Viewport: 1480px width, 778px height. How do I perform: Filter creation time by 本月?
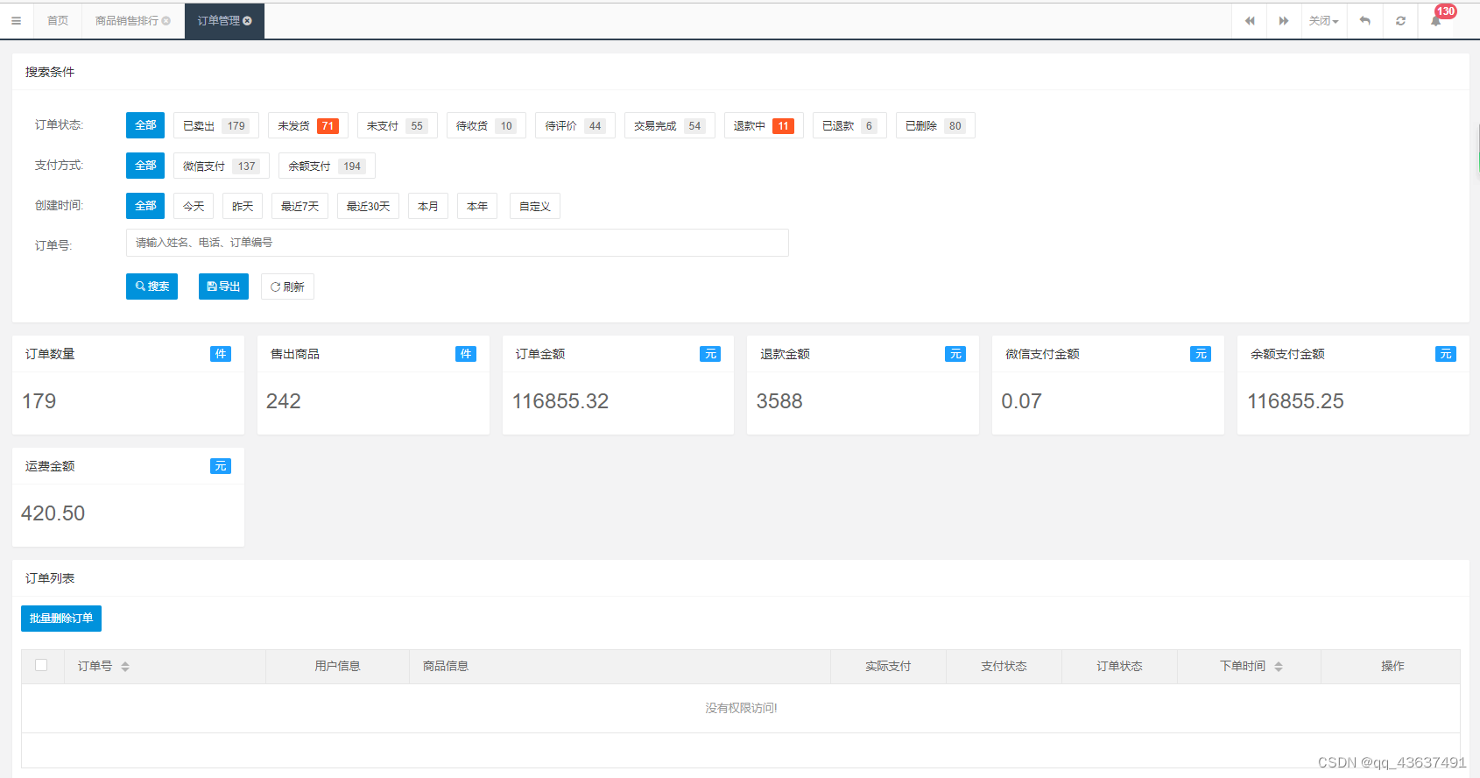(x=428, y=206)
